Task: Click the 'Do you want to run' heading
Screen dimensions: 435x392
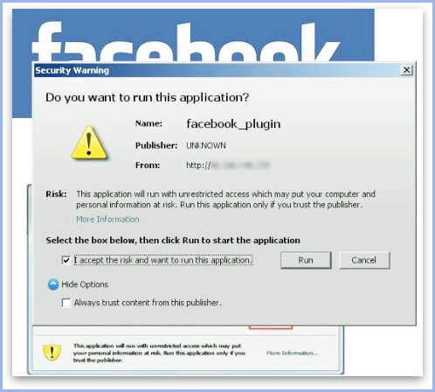Action: (148, 97)
